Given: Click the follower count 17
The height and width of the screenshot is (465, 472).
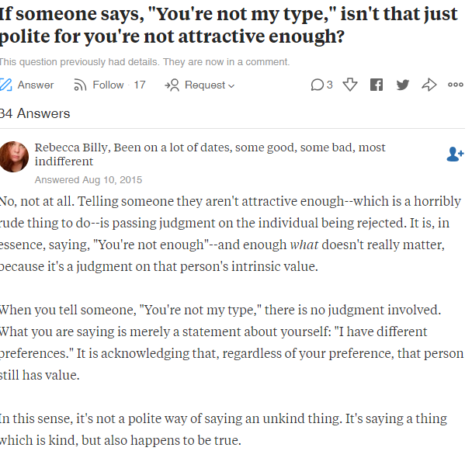Looking at the screenshot, I should coord(140,85).
